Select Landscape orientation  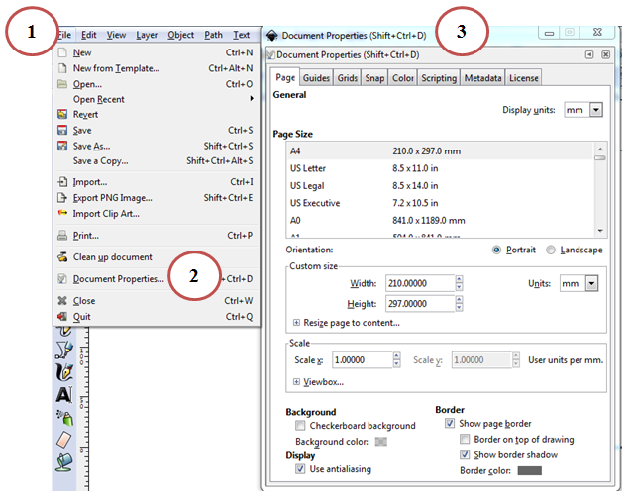(x=551, y=250)
